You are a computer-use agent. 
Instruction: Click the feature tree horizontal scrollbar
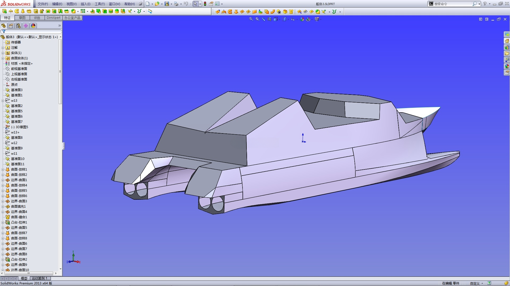pos(29,273)
